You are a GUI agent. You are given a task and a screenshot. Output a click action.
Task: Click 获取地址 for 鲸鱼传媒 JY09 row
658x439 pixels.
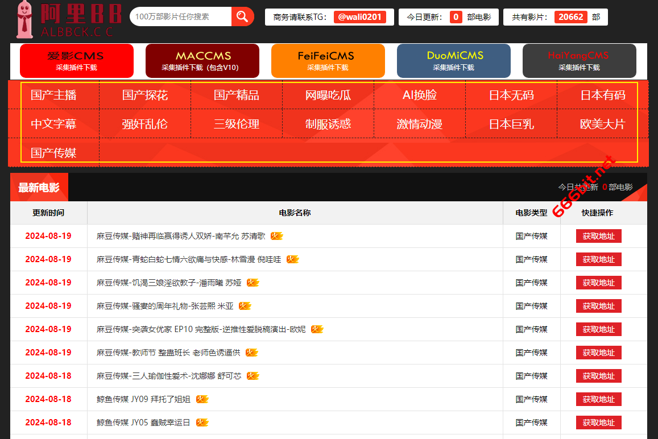tap(598, 399)
